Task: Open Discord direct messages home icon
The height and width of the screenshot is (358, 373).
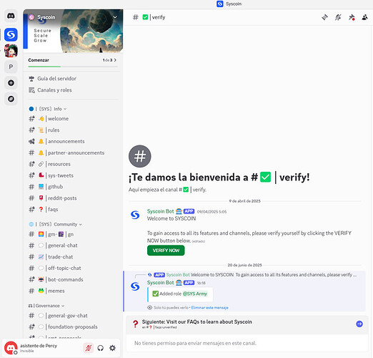Action: [x=11, y=16]
